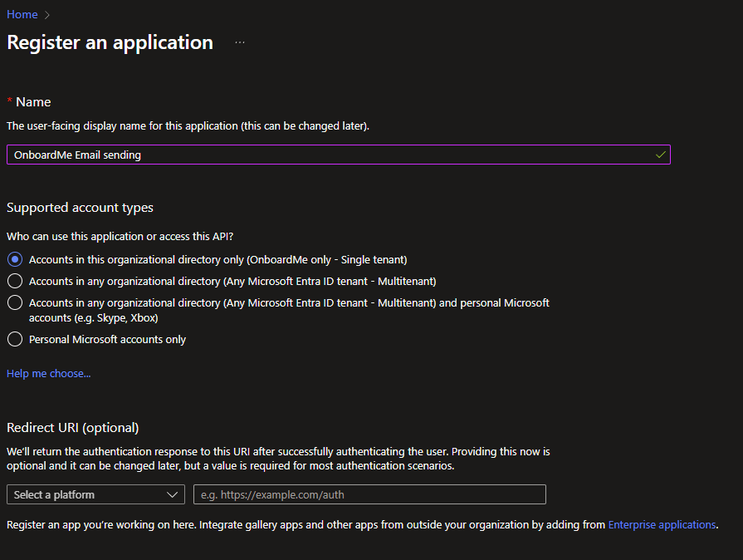Image resolution: width=743 pixels, height=560 pixels.
Task: Click the Name field label
Action: [x=33, y=102]
